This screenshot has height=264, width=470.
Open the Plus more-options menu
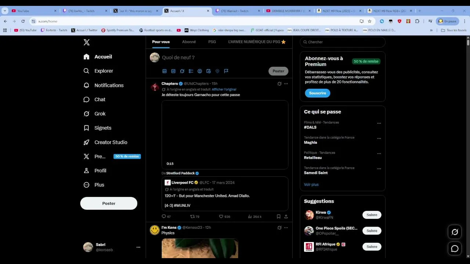click(94, 185)
